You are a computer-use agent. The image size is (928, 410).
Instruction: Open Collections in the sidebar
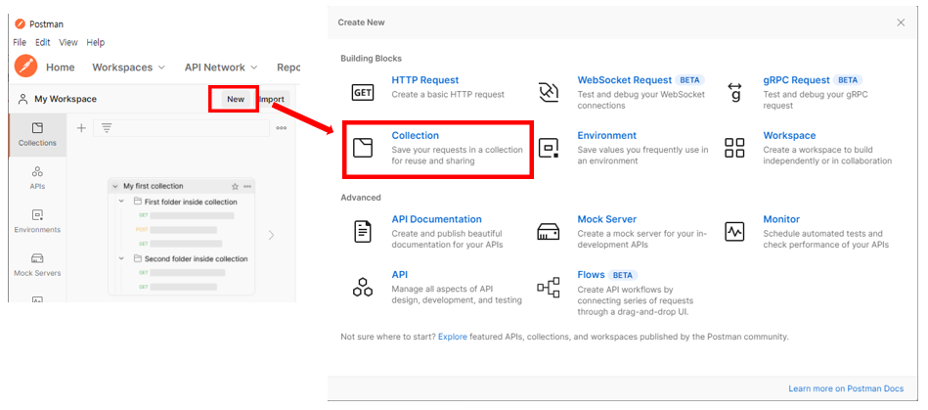37,134
